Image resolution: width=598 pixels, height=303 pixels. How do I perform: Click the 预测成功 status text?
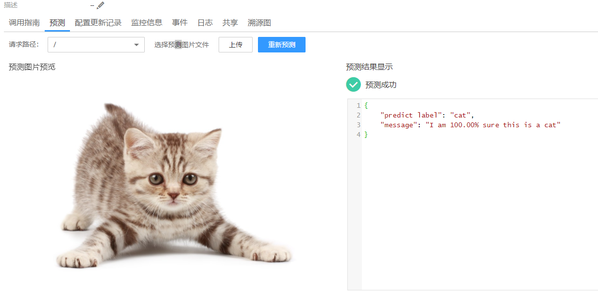click(380, 84)
